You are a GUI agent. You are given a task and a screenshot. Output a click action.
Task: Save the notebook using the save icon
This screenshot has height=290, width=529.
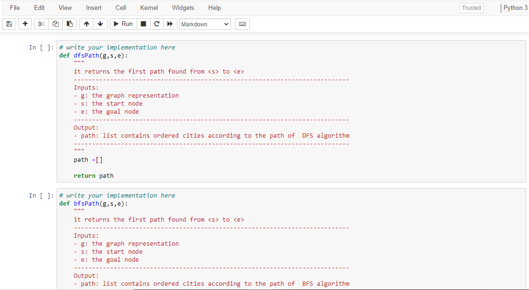pyautogui.click(x=9, y=24)
